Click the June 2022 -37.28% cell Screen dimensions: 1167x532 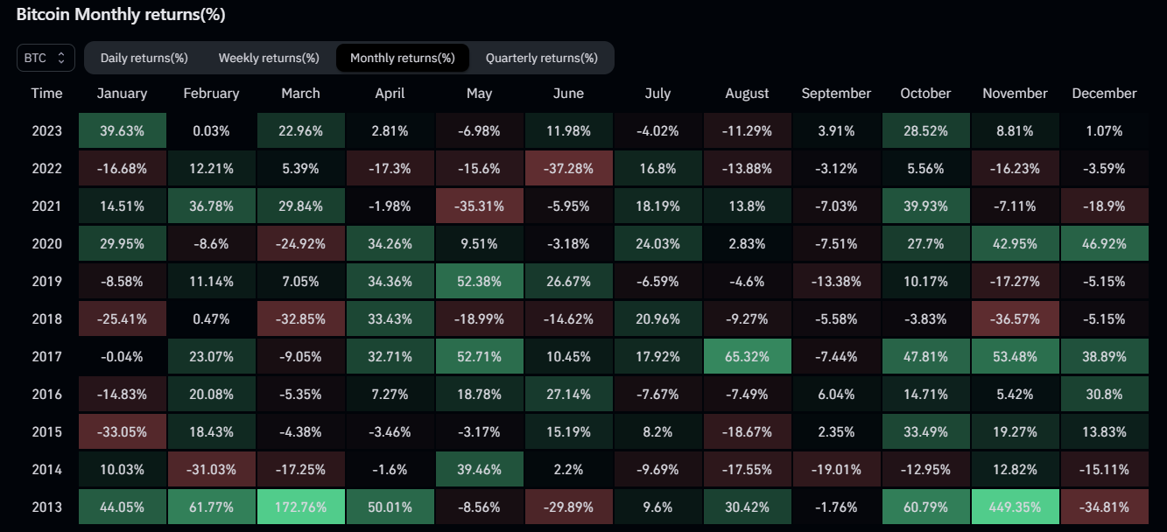(568, 168)
